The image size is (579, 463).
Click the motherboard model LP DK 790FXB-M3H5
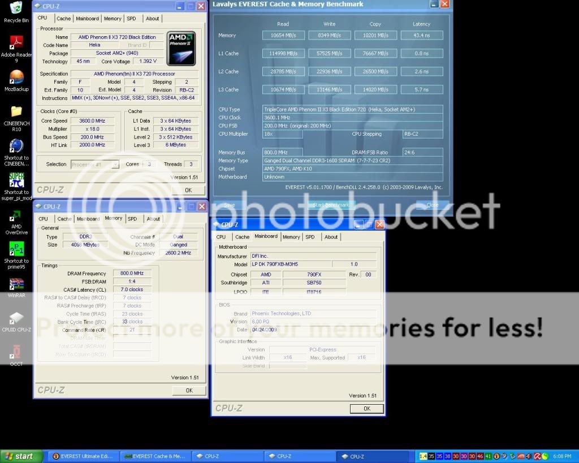[291, 265]
